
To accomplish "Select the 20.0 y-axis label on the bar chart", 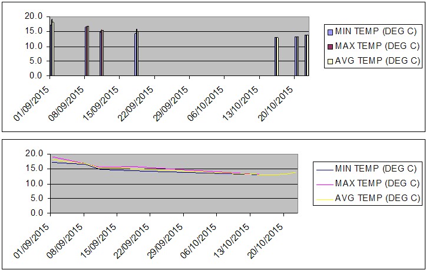I will click(x=33, y=17).
